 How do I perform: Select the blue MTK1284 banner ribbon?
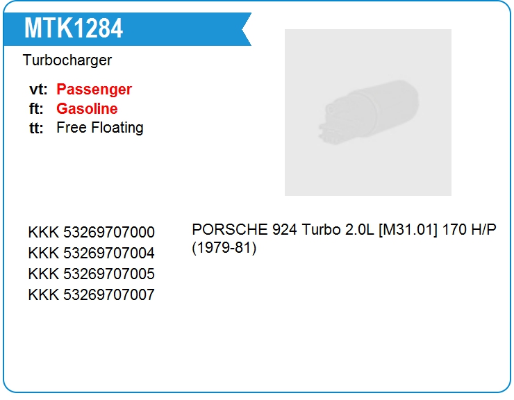(x=127, y=29)
